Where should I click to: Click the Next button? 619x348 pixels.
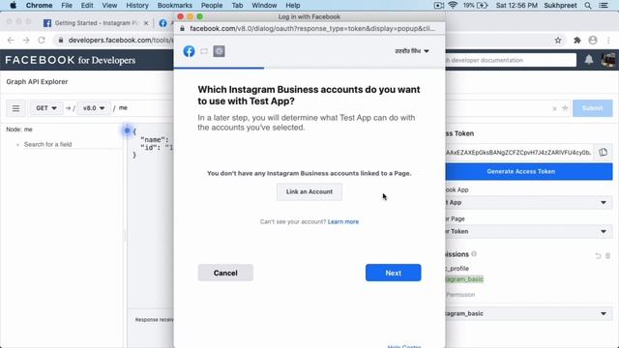(394, 273)
